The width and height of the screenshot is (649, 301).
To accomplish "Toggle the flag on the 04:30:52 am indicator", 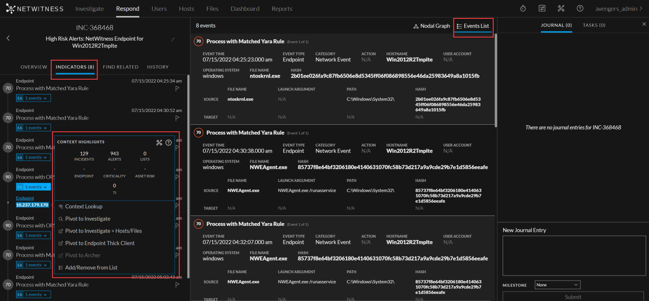I will [x=178, y=118].
